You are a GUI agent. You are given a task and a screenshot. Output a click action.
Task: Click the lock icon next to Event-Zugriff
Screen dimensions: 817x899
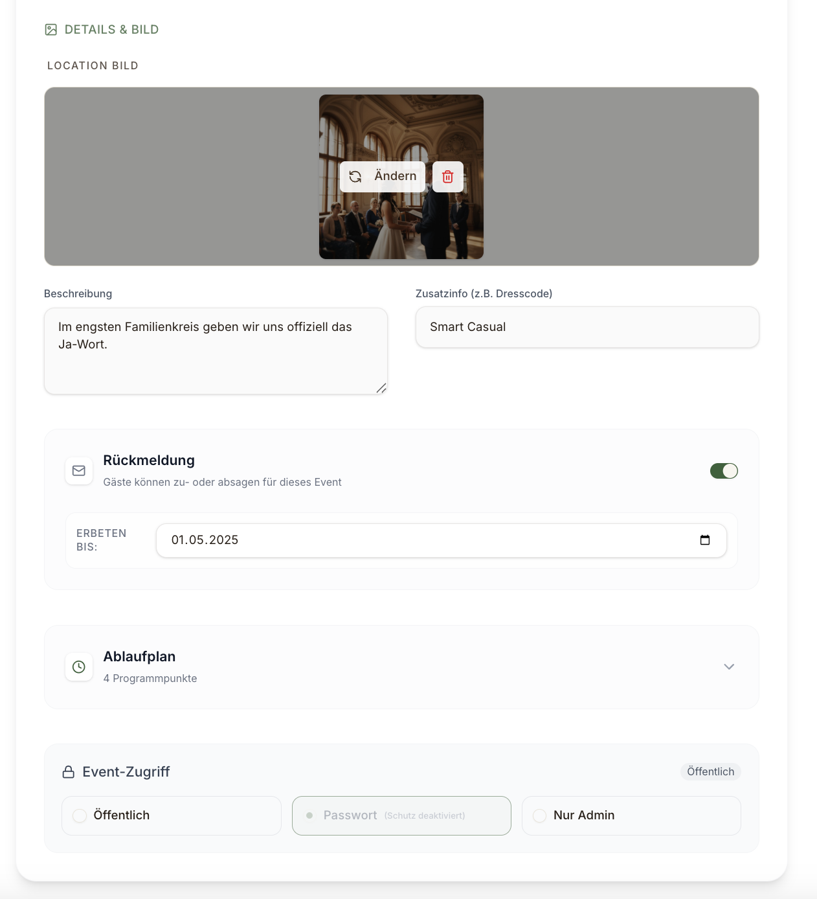click(x=69, y=772)
